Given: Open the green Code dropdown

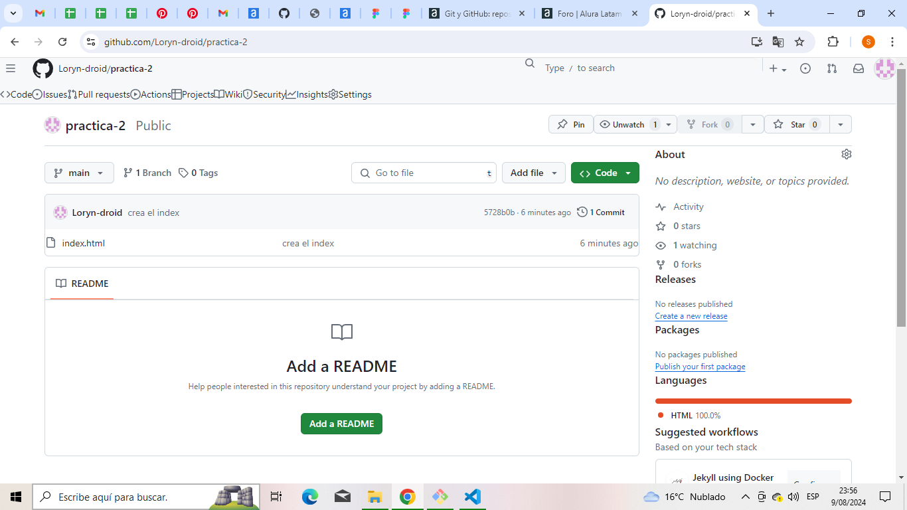Looking at the screenshot, I should [x=605, y=173].
